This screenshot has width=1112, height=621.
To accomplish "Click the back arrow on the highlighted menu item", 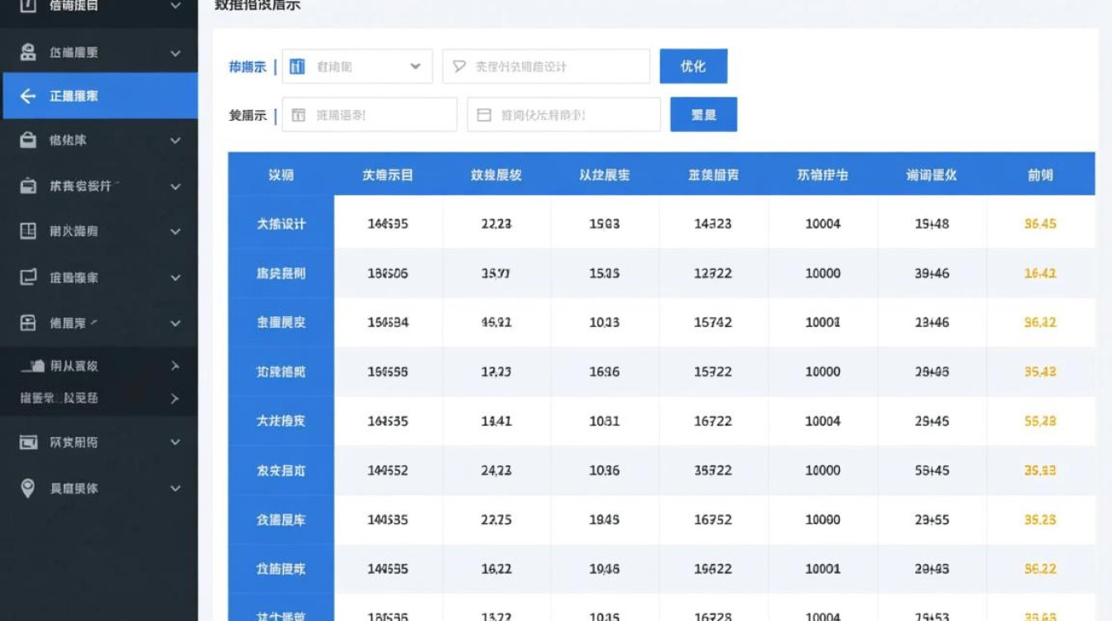I will pyautogui.click(x=29, y=95).
